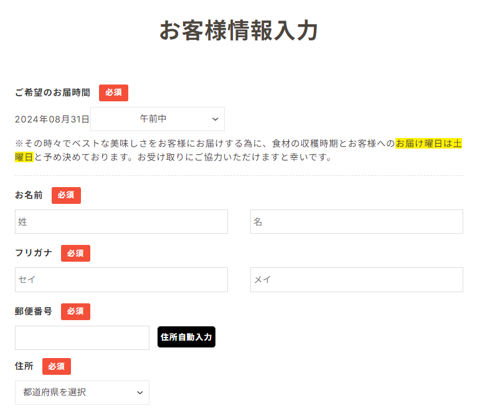Click the 住所 label
495x409 pixels.
pos(24,366)
